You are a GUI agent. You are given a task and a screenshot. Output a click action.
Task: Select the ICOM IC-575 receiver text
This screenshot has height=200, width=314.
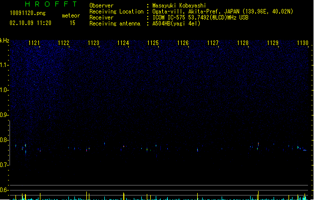tap(200, 17)
